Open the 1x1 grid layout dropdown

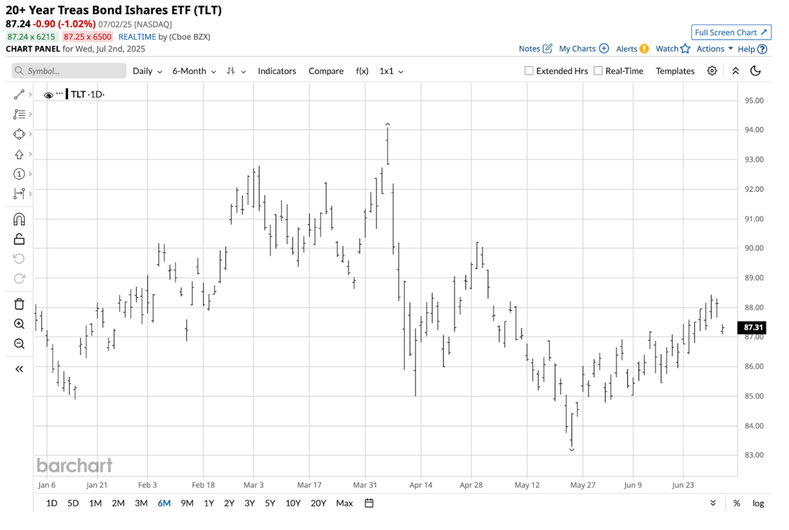tap(391, 71)
